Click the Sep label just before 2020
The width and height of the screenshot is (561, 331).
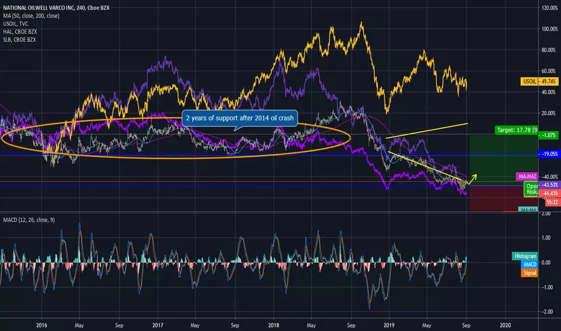pyautogui.click(x=466, y=325)
